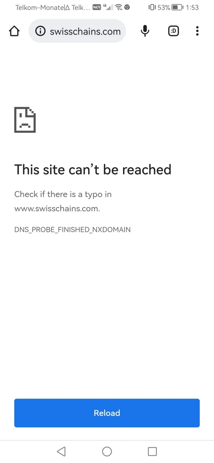Open the tab switcher icon
Image resolution: width=214 pixels, height=463 pixels.
pos(173,31)
